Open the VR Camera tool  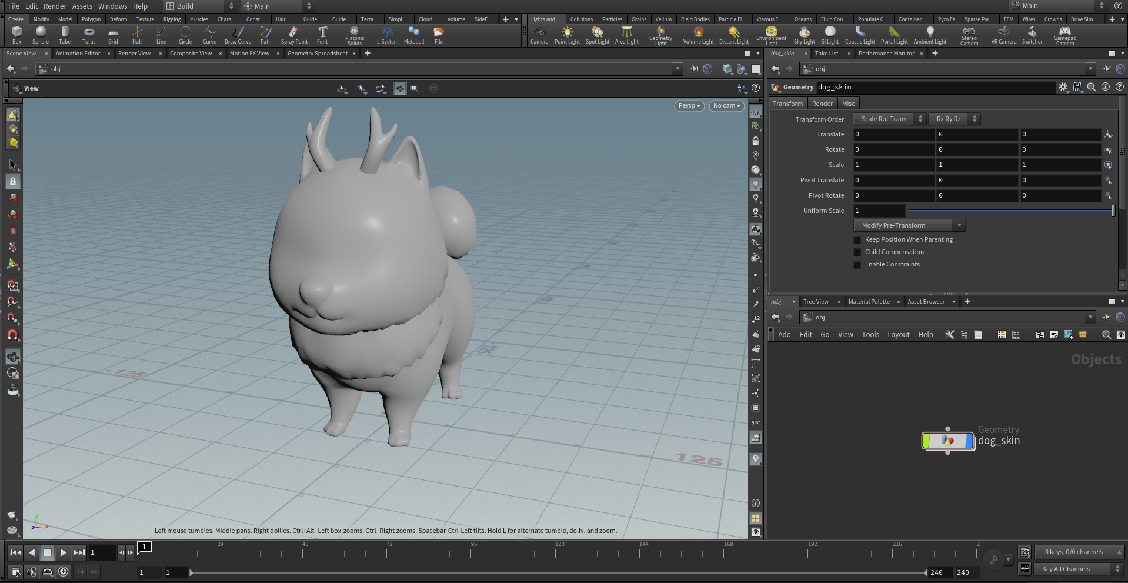pos(1003,35)
